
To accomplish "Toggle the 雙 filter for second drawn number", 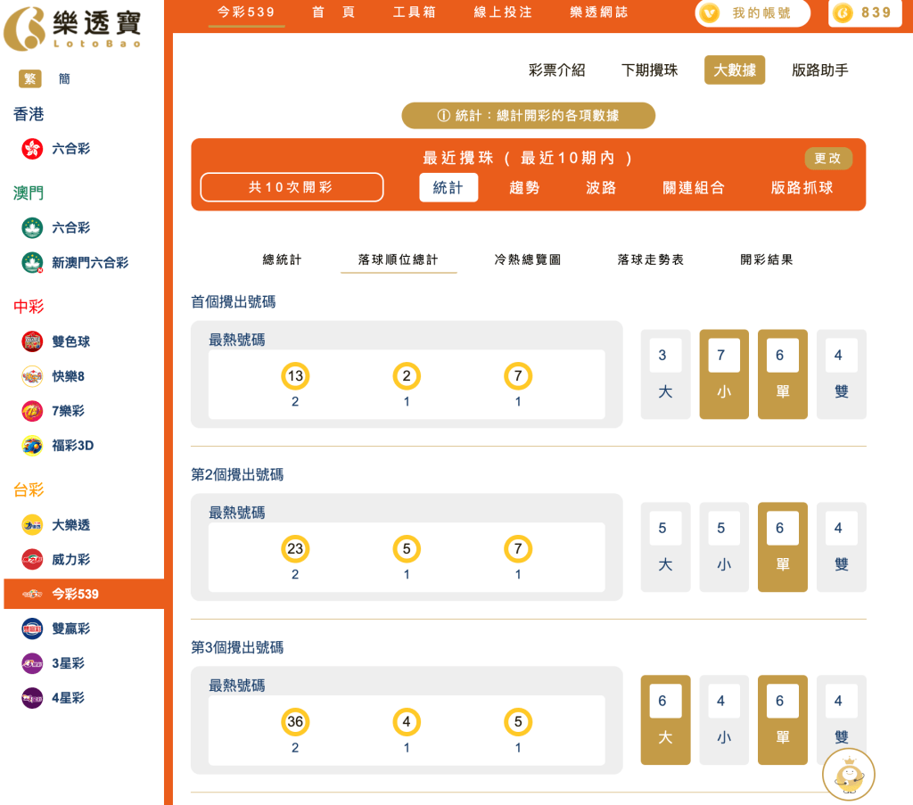I will click(841, 546).
